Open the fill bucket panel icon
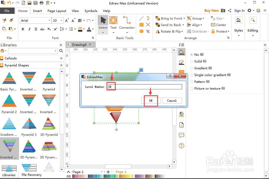 click(181, 52)
